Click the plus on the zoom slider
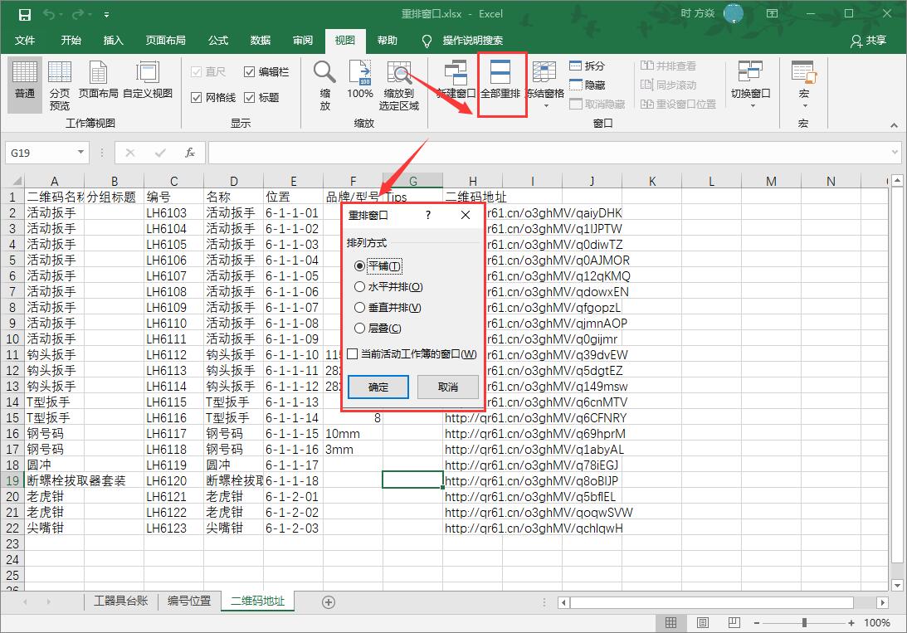907x633 pixels. 851,622
